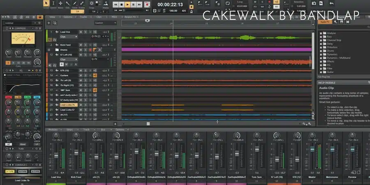Toggle record arm on Drums folder
Image resolution: width=370 pixels, height=185 pixels.
click(90, 50)
